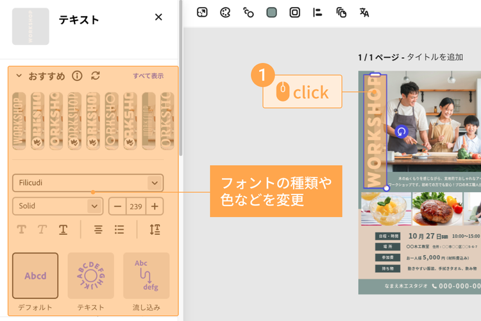Select the hamburger steak photo on the flyer
This screenshot has width=481, height=321.
(x=437, y=209)
